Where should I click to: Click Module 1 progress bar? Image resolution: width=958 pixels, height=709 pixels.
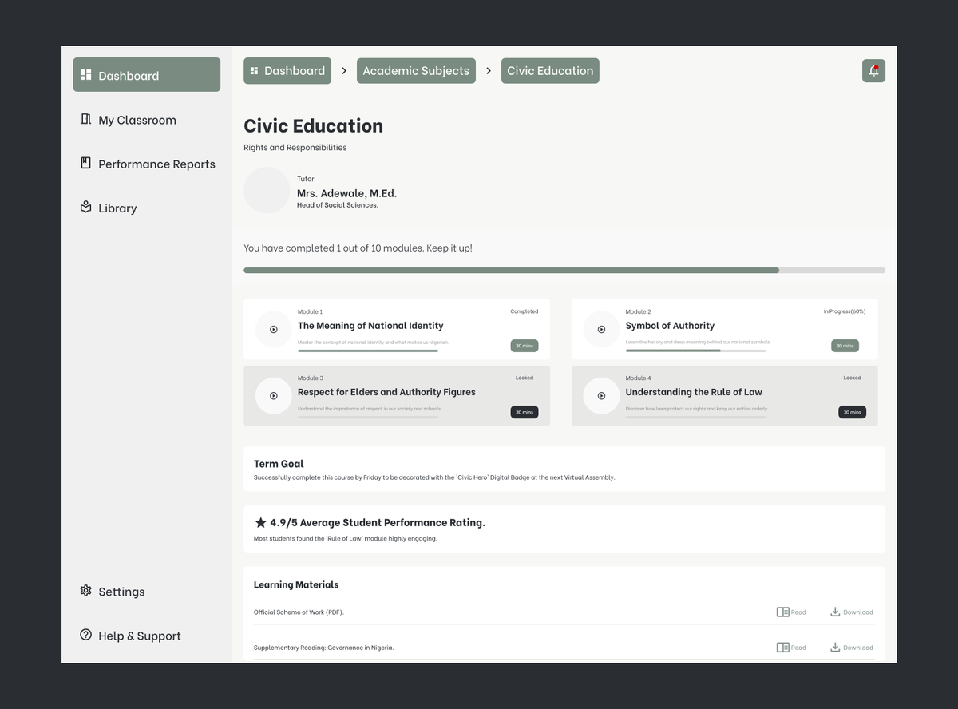[x=368, y=351]
